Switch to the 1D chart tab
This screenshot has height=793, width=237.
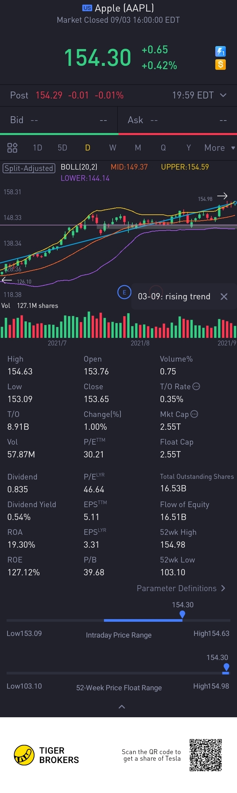tap(38, 148)
